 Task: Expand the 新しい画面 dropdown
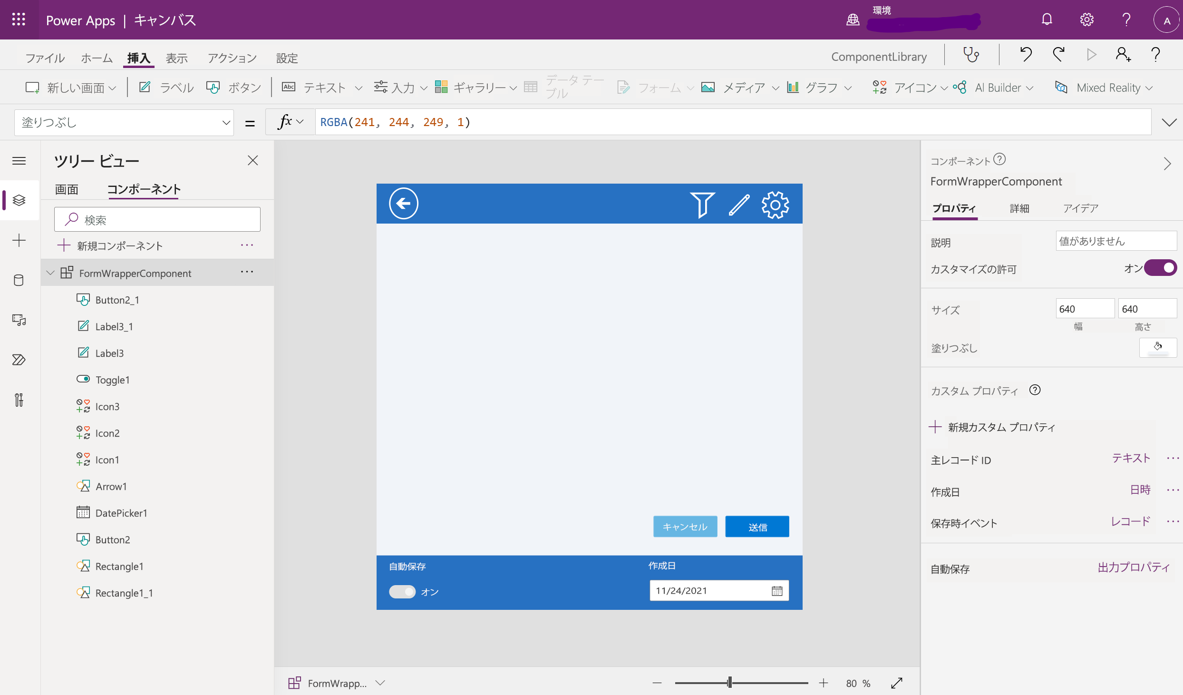coord(112,88)
